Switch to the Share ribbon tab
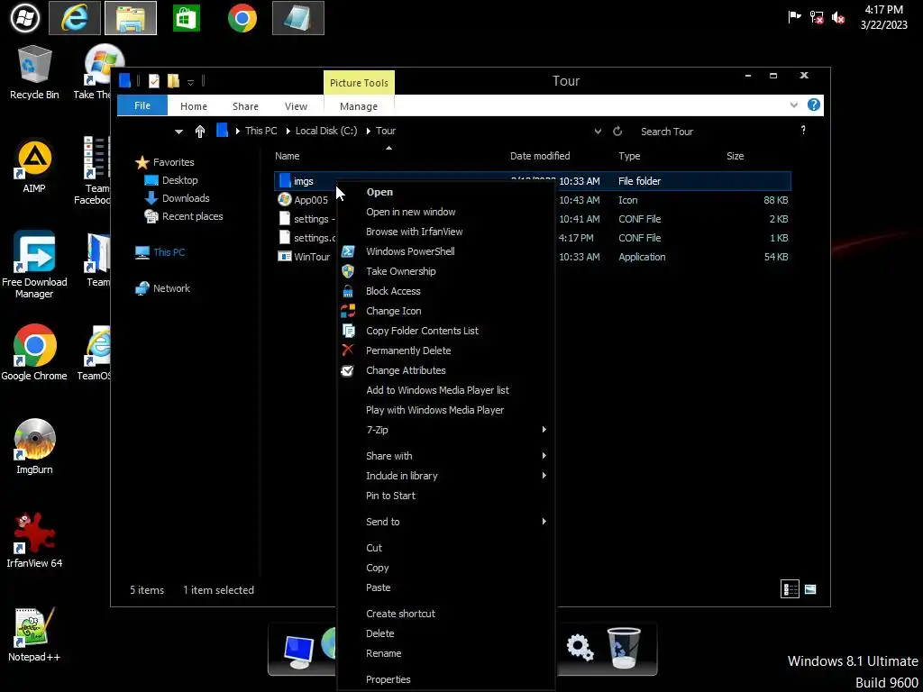Image resolution: width=923 pixels, height=692 pixels. coord(245,106)
